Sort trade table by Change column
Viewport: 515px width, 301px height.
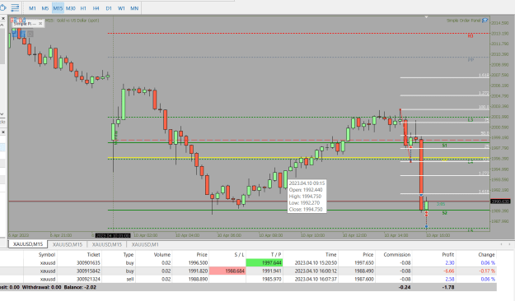[x=486, y=254]
